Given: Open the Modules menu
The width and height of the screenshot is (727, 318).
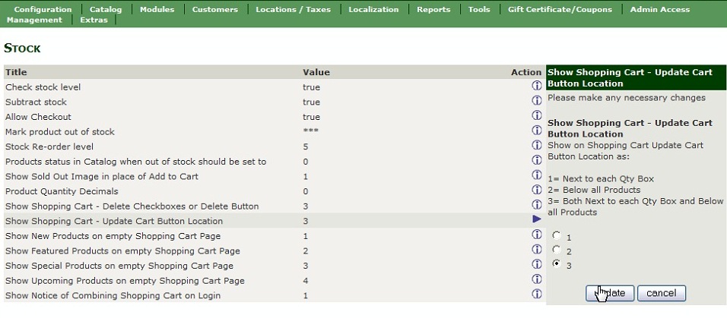Looking at the screenshot, I should (157, 9).
